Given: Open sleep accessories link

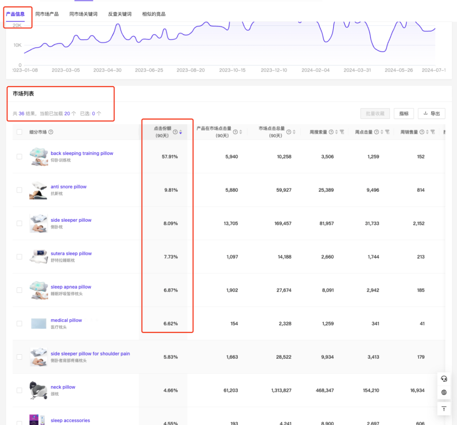Looking at the screenshot, I should click(70, 420).
